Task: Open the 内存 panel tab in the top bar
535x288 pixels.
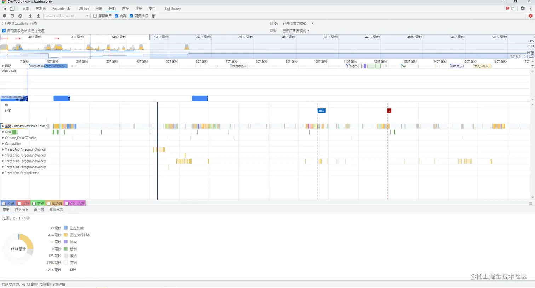Action: pyautogui.click(x=126, y=8)
